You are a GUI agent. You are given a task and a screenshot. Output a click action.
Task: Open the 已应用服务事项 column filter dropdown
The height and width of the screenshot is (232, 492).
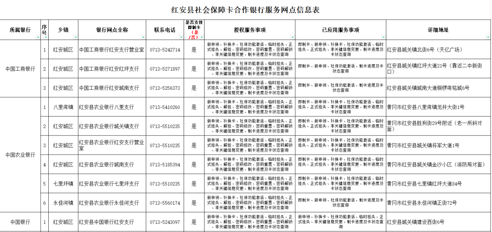click(x=384, y=37)
